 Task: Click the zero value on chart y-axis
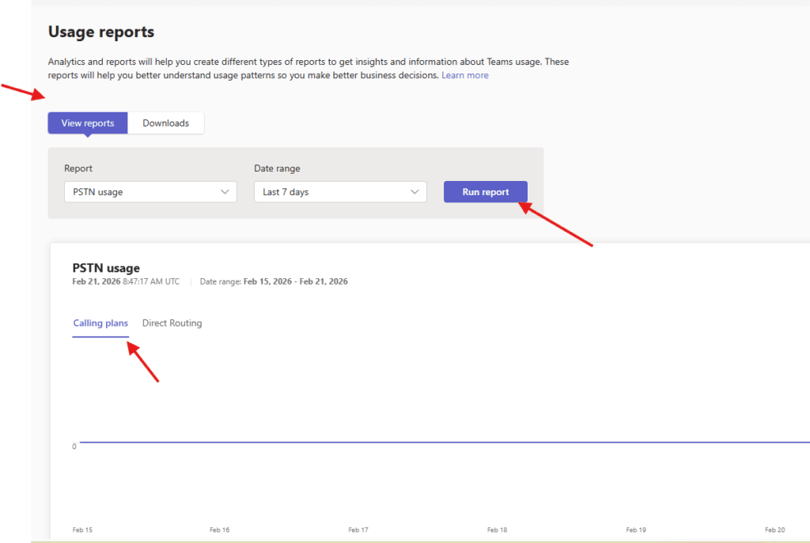[x=74, y=447]
